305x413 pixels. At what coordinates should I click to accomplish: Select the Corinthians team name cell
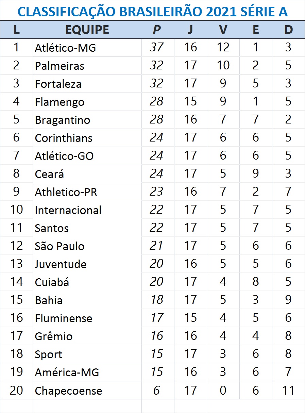[64, 138]
